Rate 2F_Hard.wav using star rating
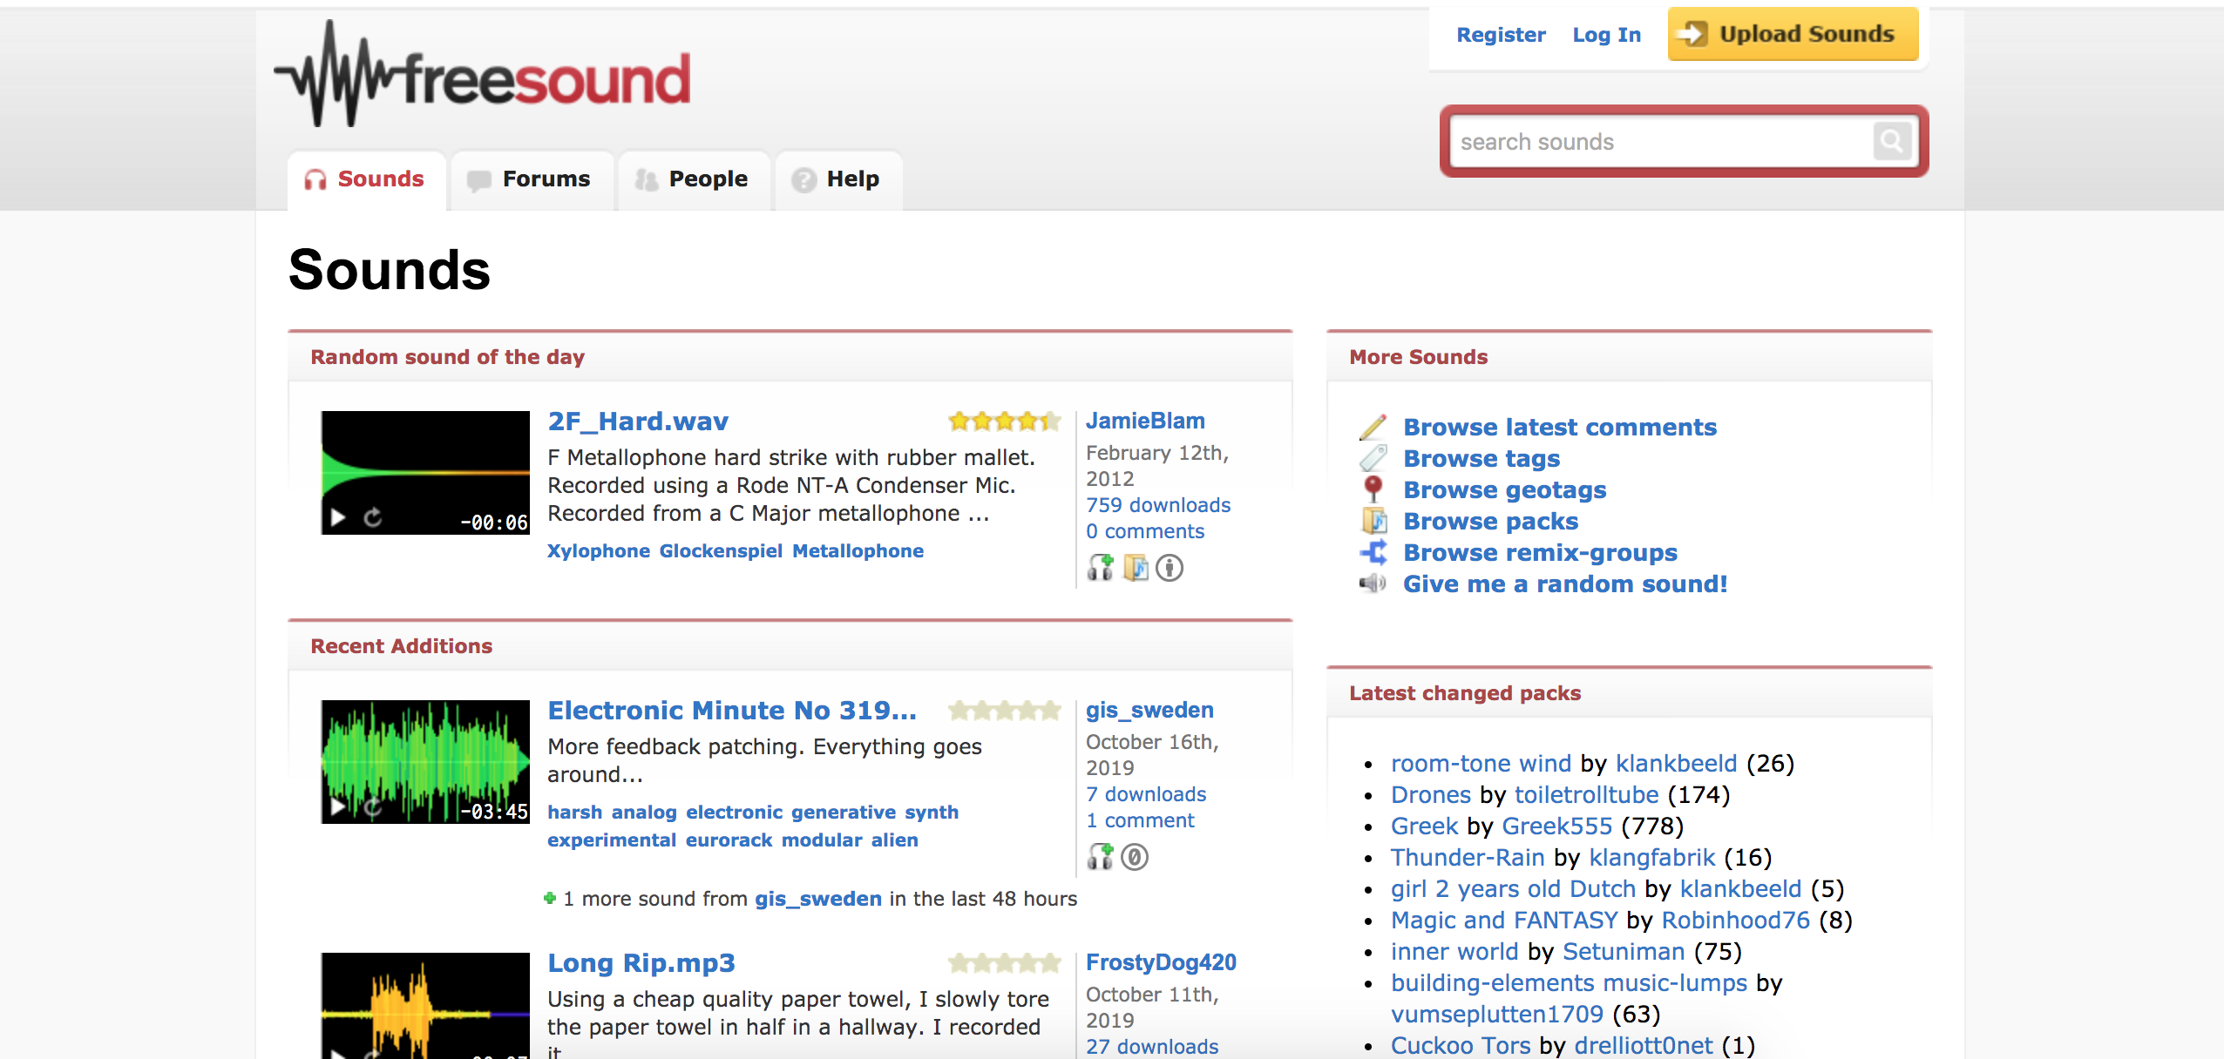Image resolution: width=2224 pixels, height=1059 pixels. [x=1005, y=422]
